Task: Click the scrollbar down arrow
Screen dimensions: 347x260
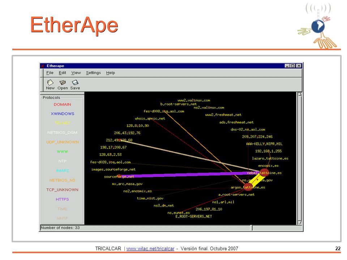Action: point(300,222)
